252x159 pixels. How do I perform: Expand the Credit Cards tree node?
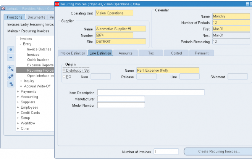18,113
